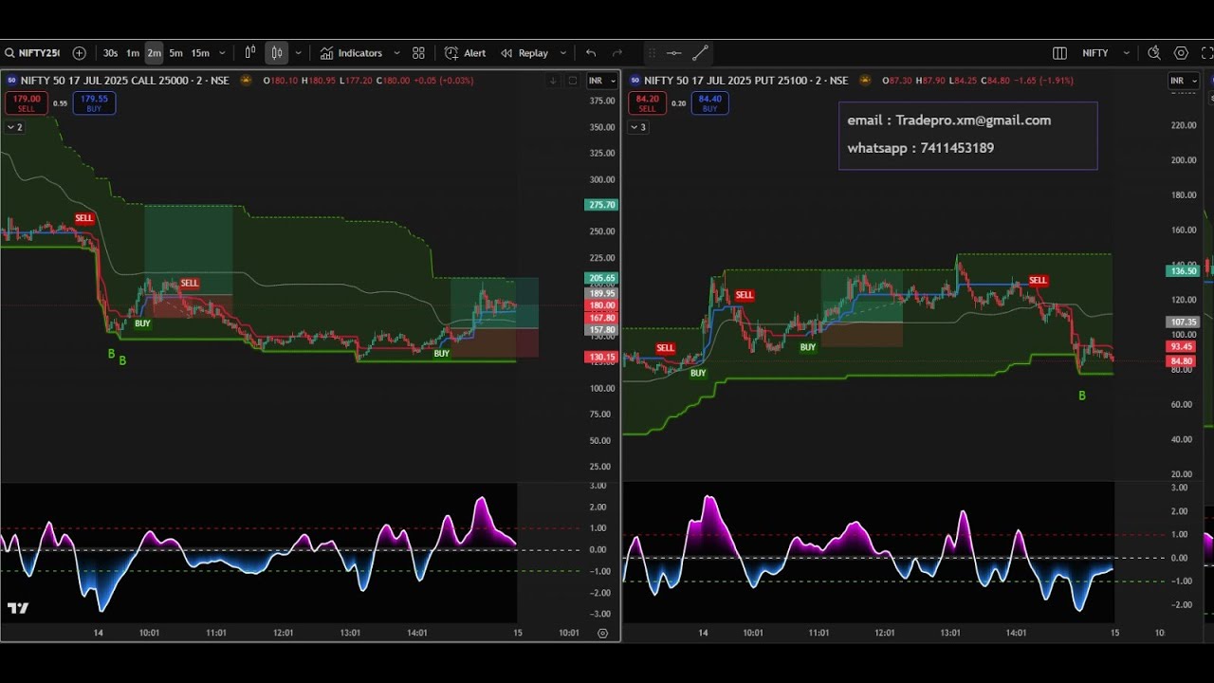Image resolution: width=1214 pixels, height=683 pixels.
Task: Undo the last chart action
Action: coord(591,53)
